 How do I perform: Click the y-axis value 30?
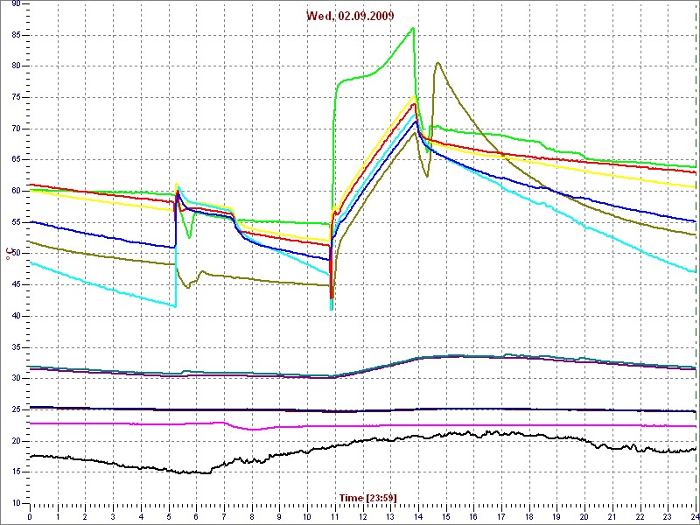(17, 379)
